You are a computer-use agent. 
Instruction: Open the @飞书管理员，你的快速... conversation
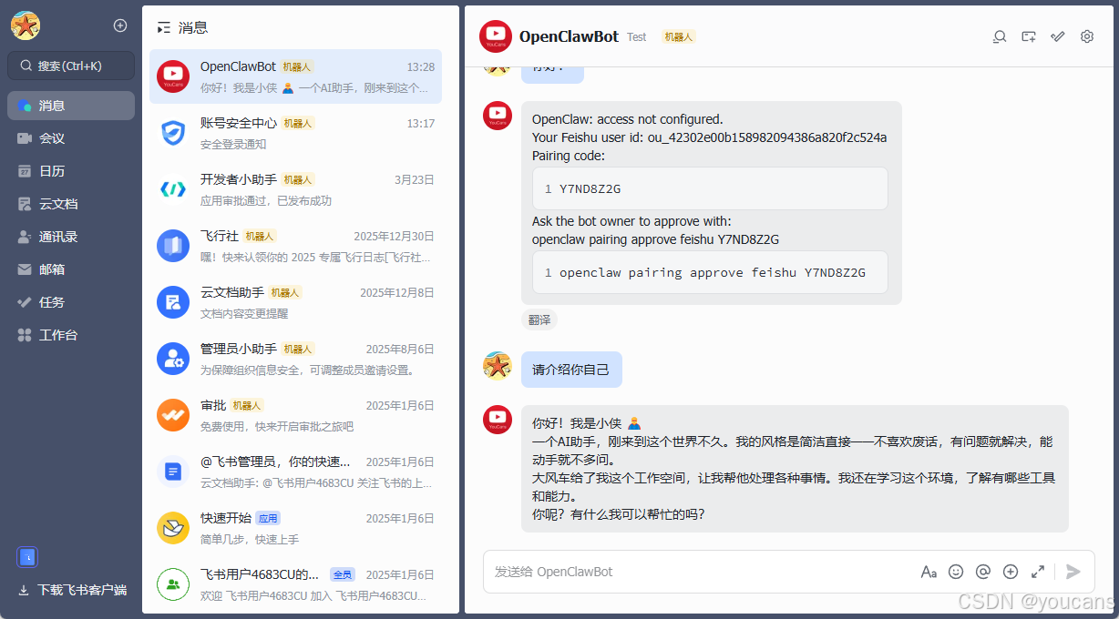pos(295,472)
